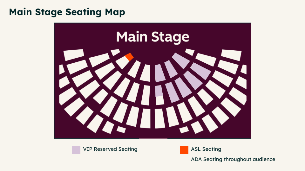Click the VIP Reserved Seating legend text

pos(110,149)
